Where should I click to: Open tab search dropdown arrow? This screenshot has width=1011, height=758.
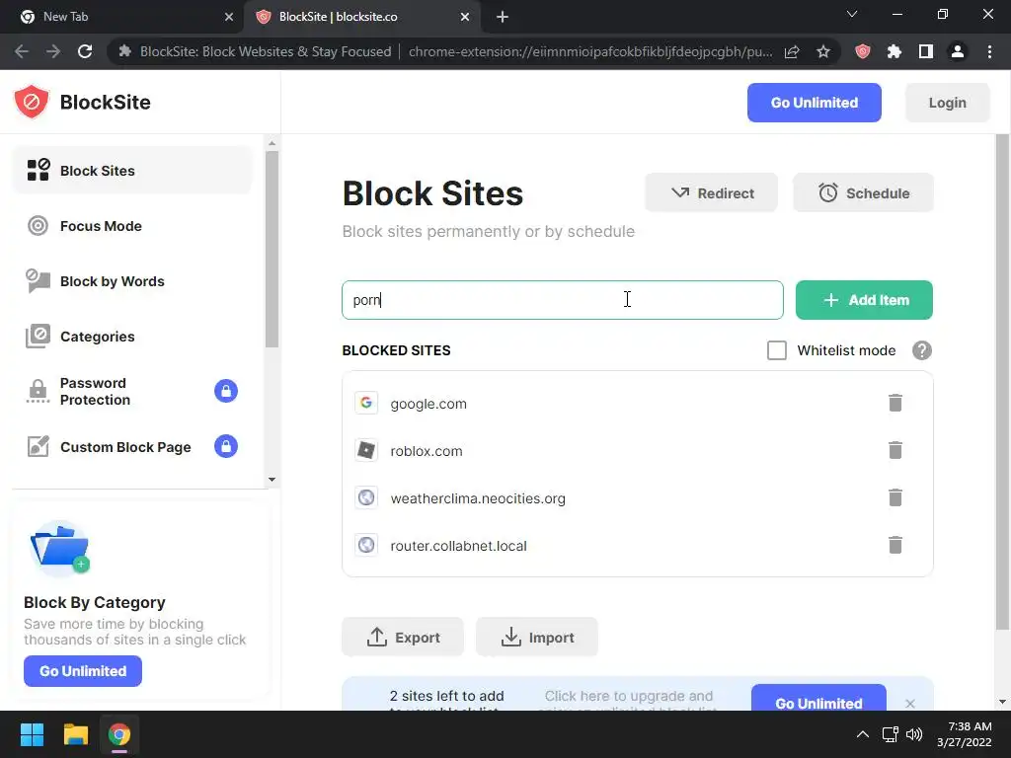(x=852, y=14)
